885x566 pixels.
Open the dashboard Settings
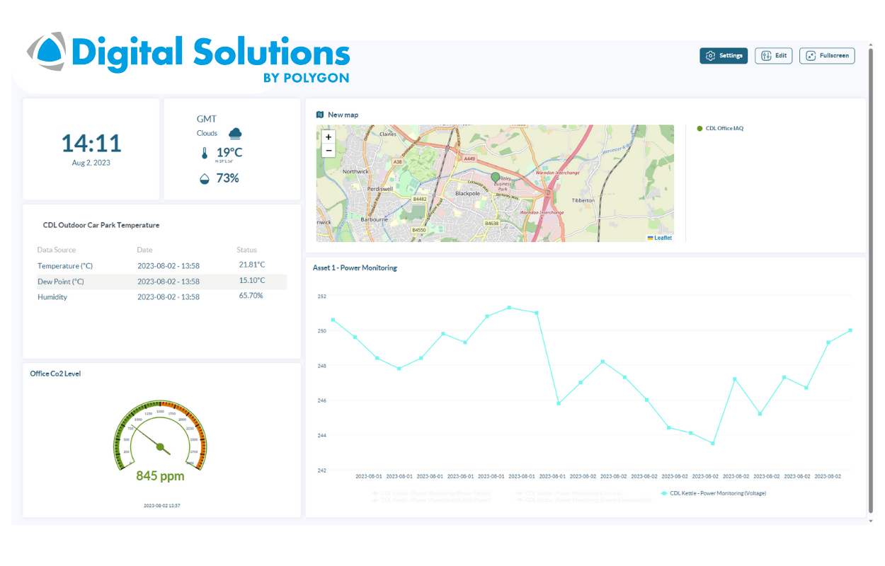(724, 56)
